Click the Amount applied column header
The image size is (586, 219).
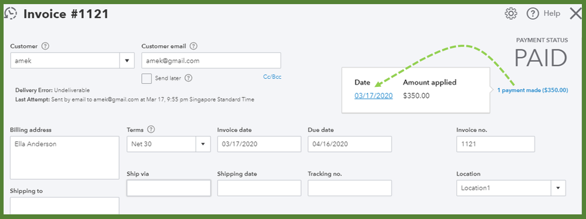[x=430, y=82]
